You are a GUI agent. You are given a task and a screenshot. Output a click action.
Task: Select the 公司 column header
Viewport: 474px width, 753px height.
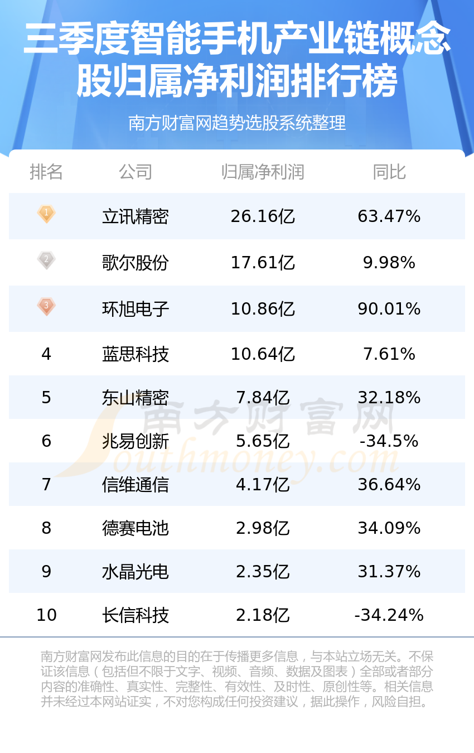tap(136, 172)
